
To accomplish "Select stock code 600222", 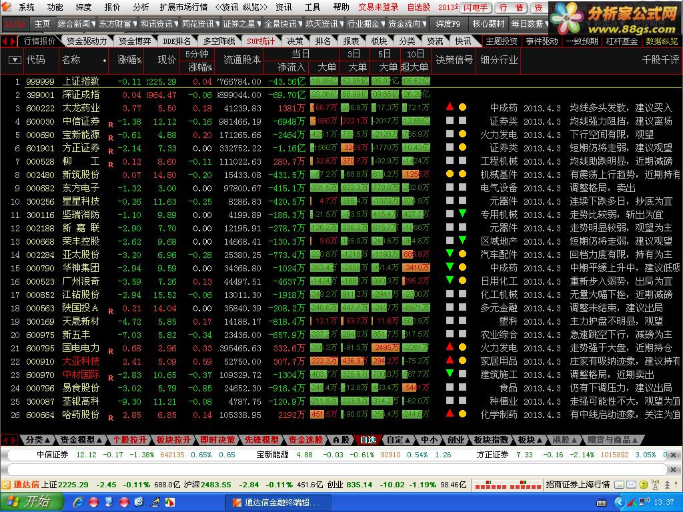I will tap(40, 109).
